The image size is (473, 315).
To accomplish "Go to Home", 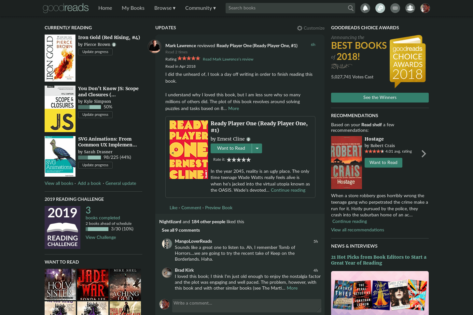I will pyautogui.click(x=105, y=8).
